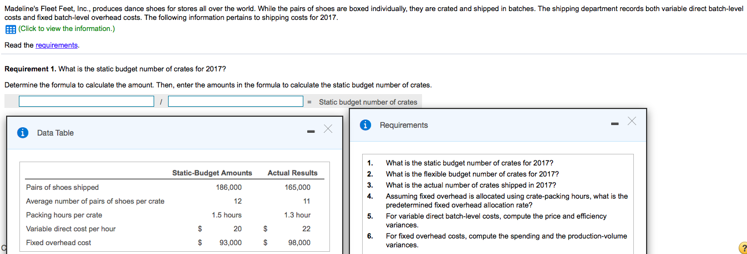Click requirement 3 about actual crates shipped

[471, 185]
